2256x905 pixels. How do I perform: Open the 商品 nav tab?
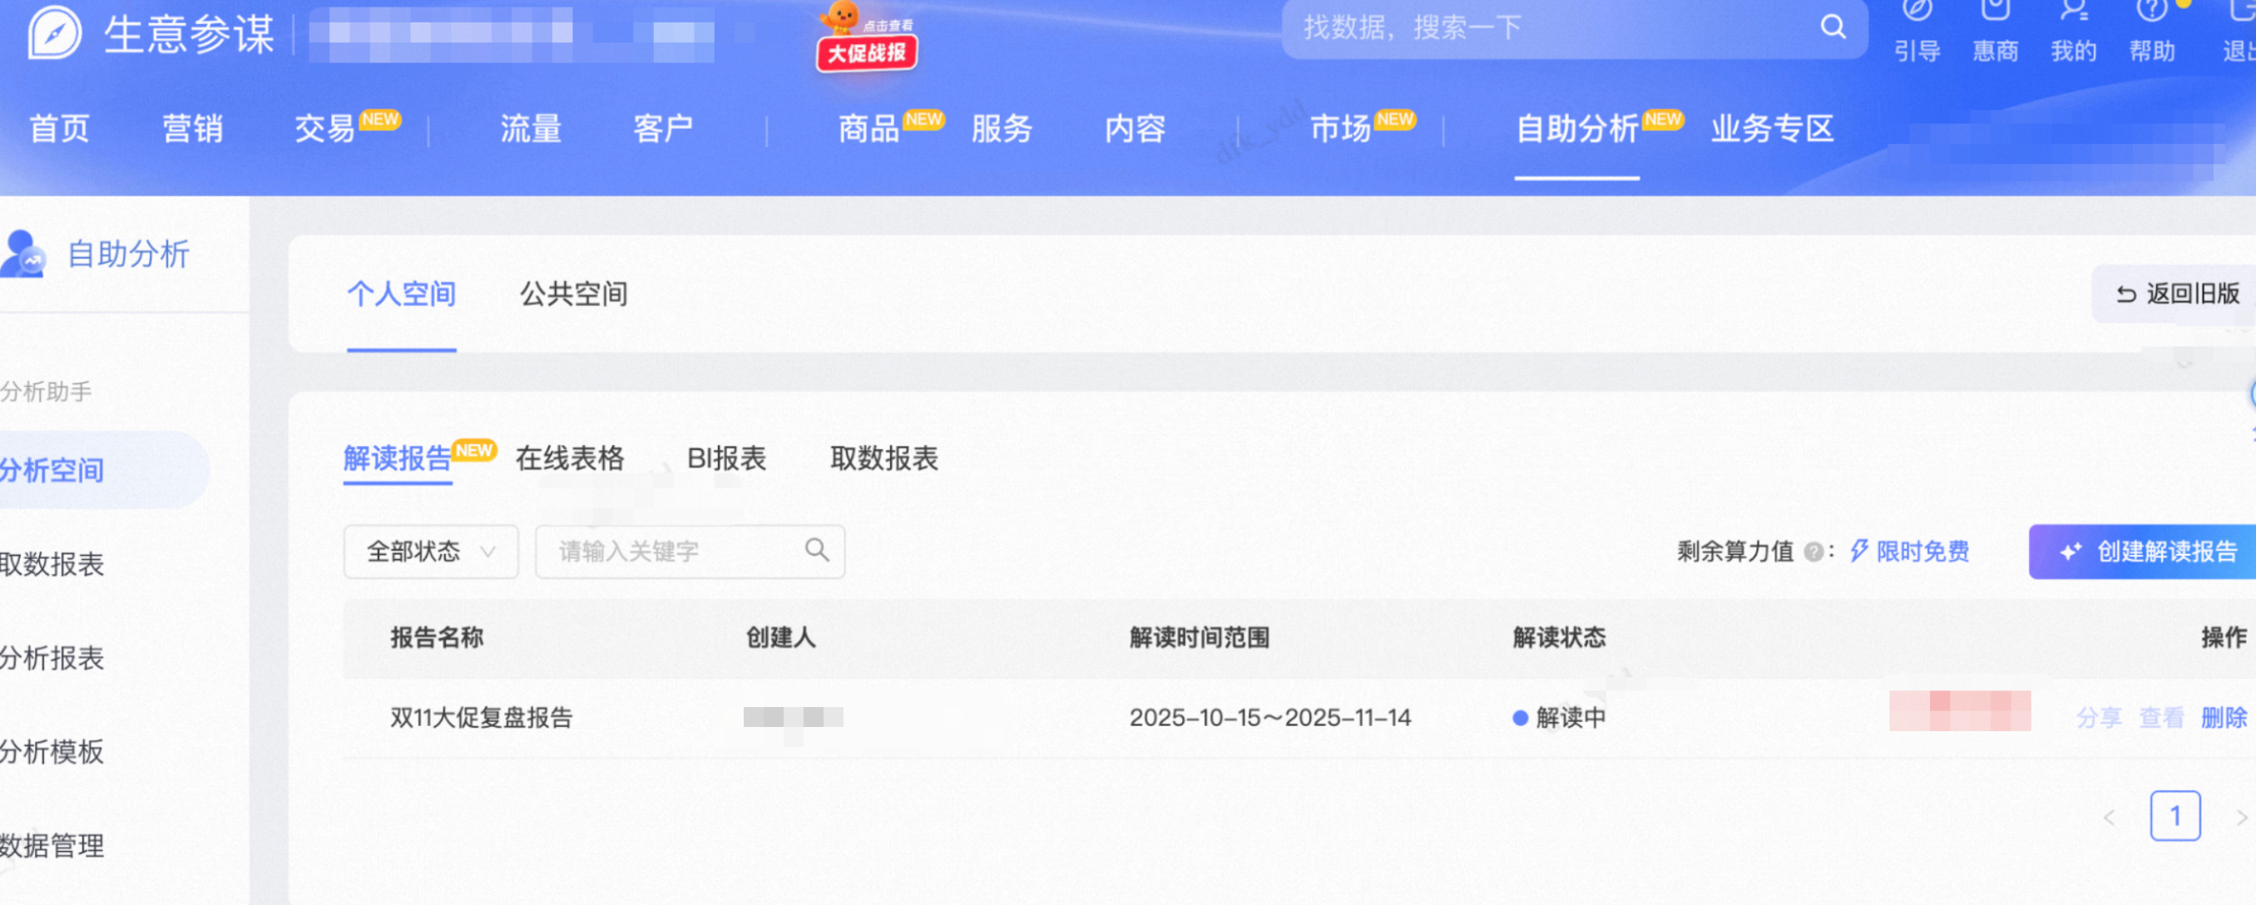[868, 129]
